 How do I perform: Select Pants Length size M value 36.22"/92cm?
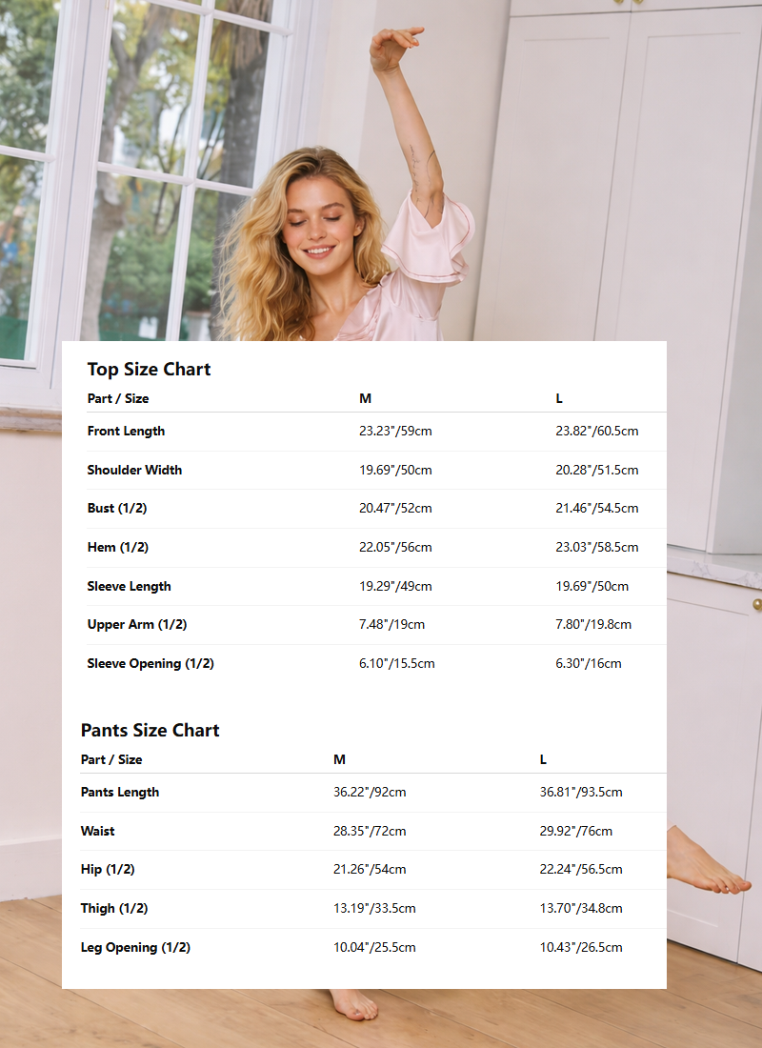370,793
